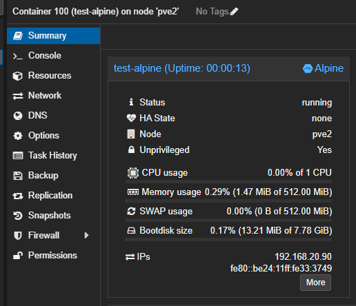Click the Permissions unlock icon
Screen dimensions: 356x306
click(x=18, y=256)
